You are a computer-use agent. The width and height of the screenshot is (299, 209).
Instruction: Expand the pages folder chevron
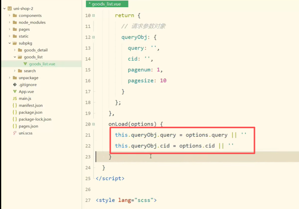9,29
